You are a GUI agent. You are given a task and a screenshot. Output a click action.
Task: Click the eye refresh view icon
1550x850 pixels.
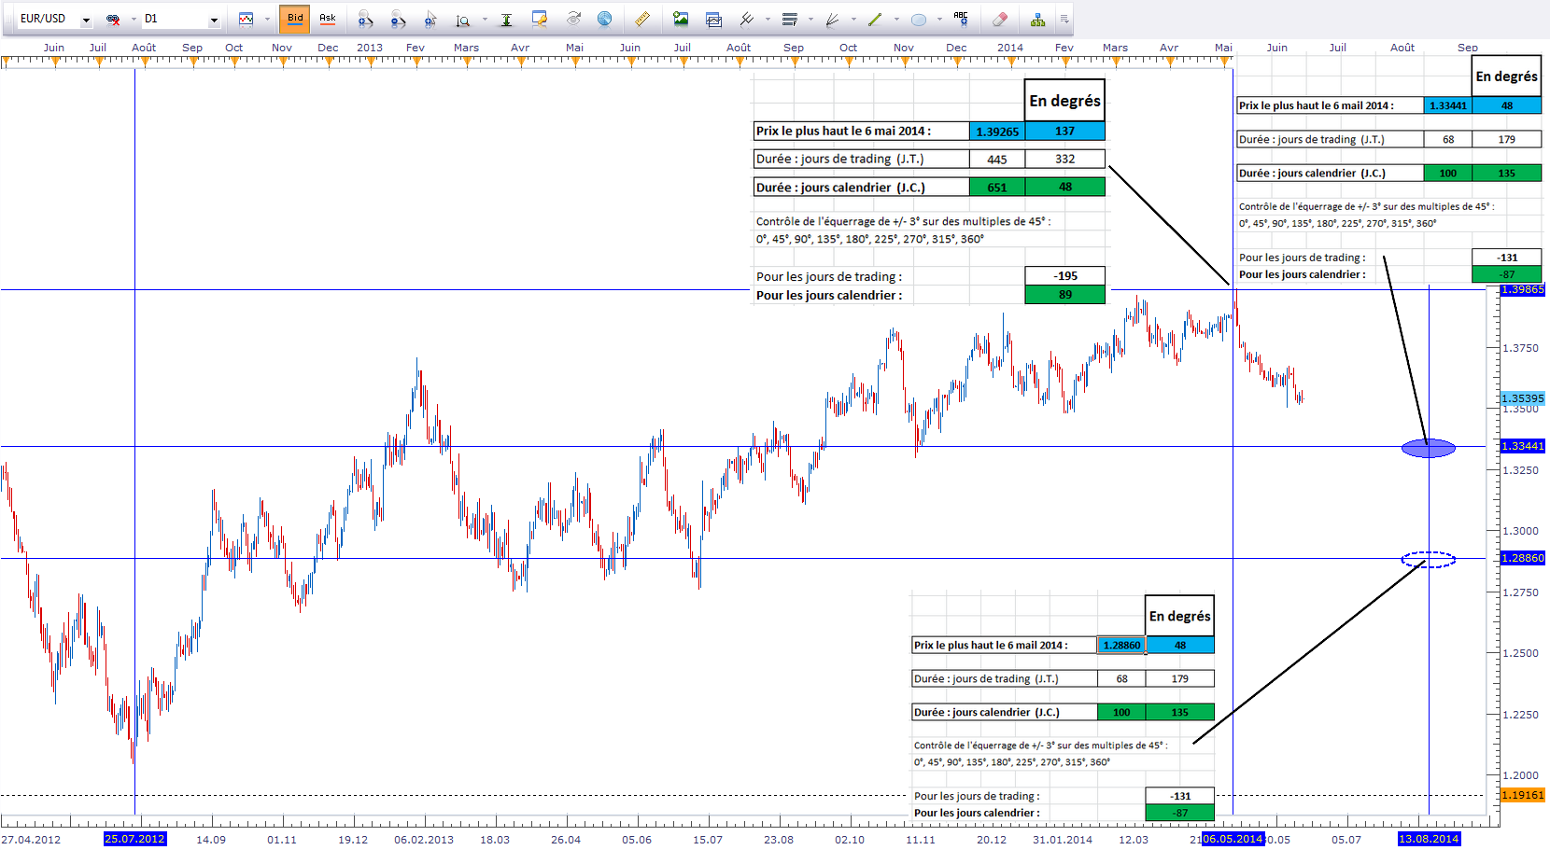click(573, 19)
